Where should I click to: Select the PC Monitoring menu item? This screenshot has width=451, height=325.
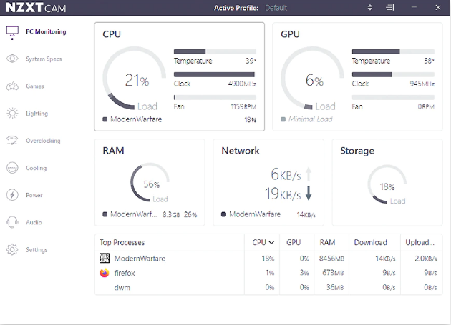45,32
